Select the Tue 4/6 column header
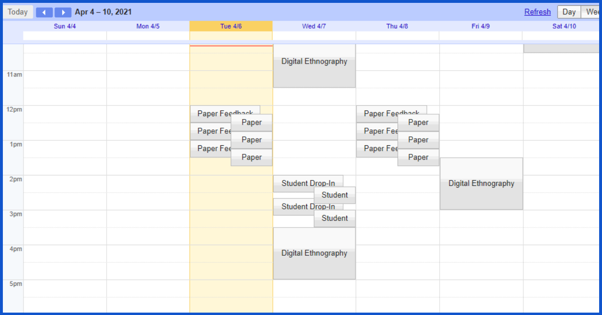602x315 pixels. (x=231, y=26)
